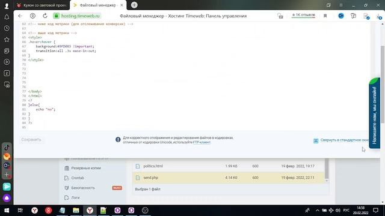Go back with the arrow button
The image size is (385, 216).
click(x=20, y=16)
